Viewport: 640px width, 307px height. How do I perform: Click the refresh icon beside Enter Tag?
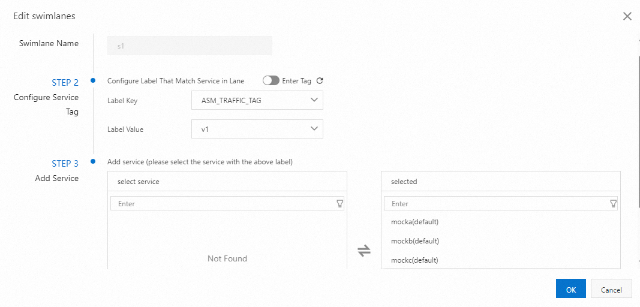click(x=320, y=81)
